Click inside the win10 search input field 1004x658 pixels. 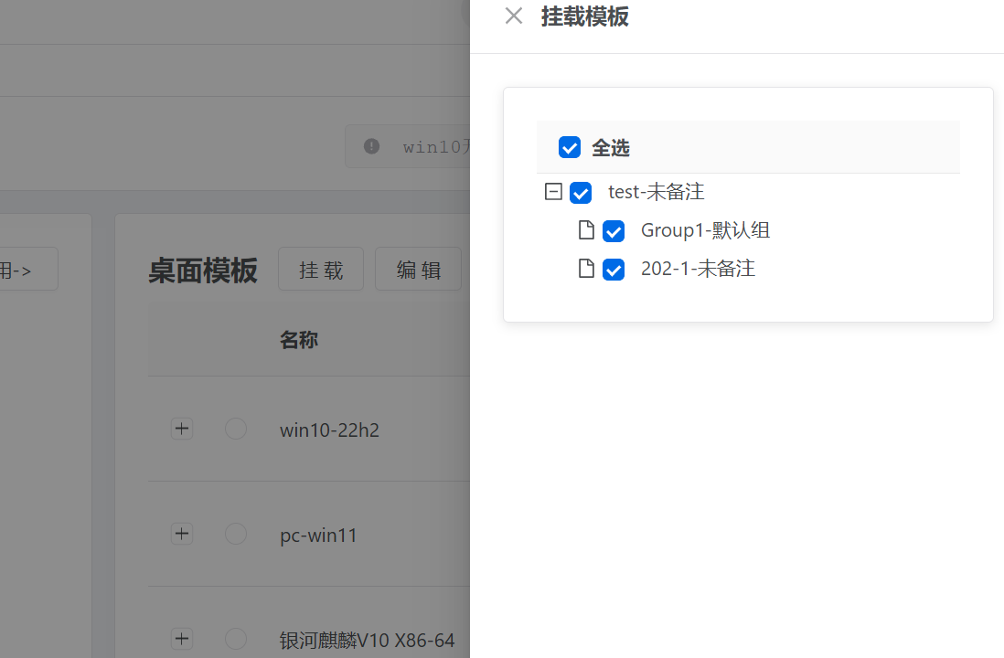coord(430,146)
